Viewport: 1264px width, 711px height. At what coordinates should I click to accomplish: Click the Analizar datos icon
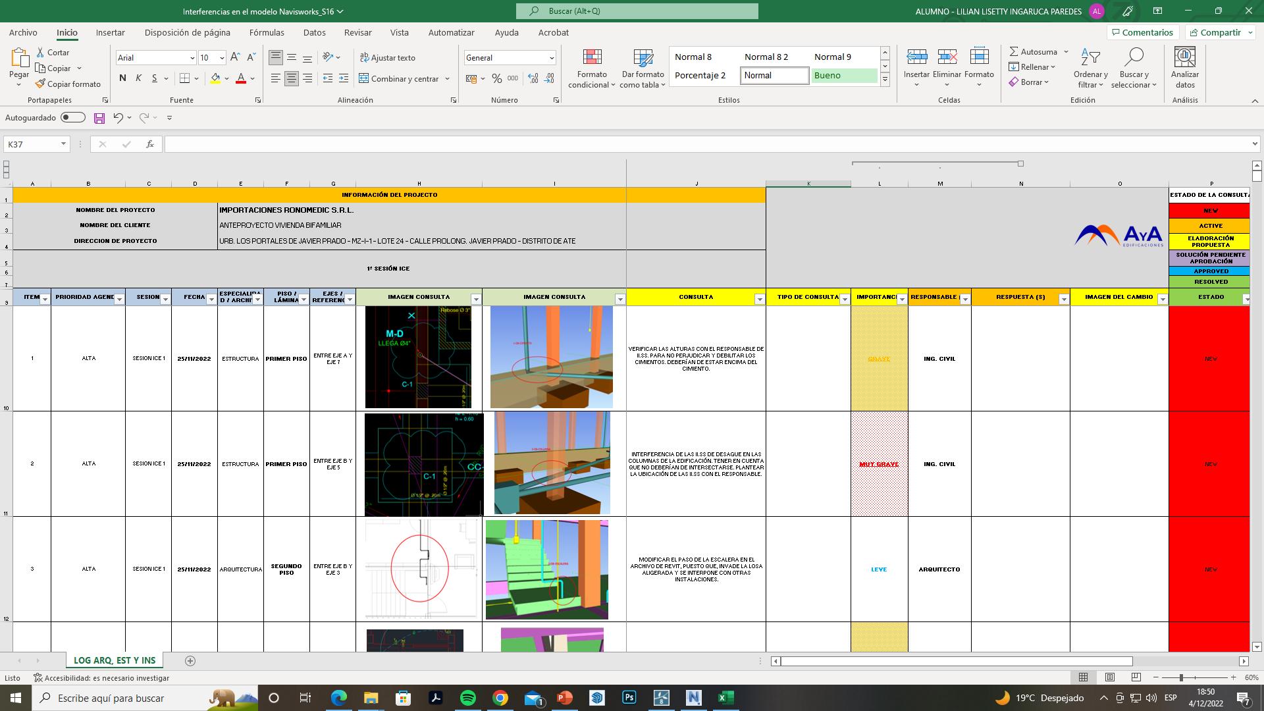pos(1184,57)
